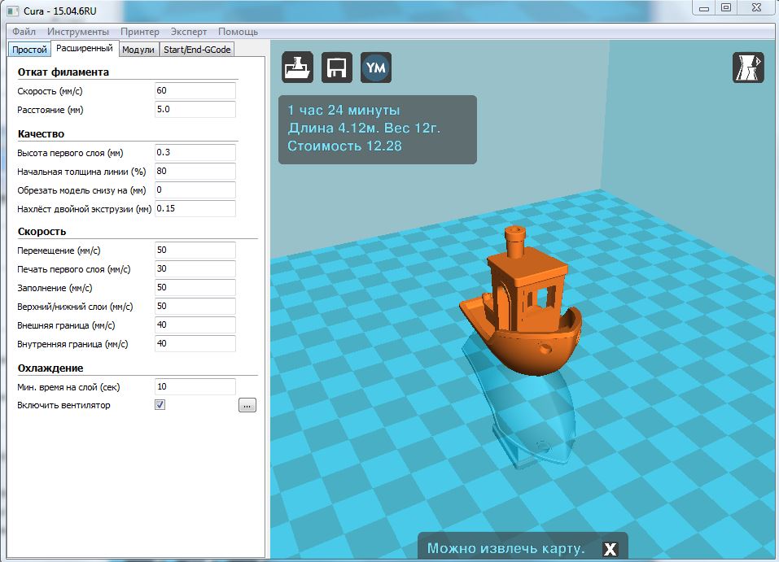Click the Мин. время на слой field
The width and height of the screenshot is (779, 562).
point(195,387)
